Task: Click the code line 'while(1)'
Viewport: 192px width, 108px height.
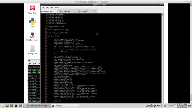Action: [58, 101]
